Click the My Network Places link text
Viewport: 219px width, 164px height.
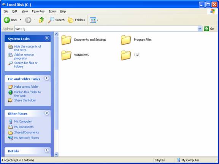27,138
